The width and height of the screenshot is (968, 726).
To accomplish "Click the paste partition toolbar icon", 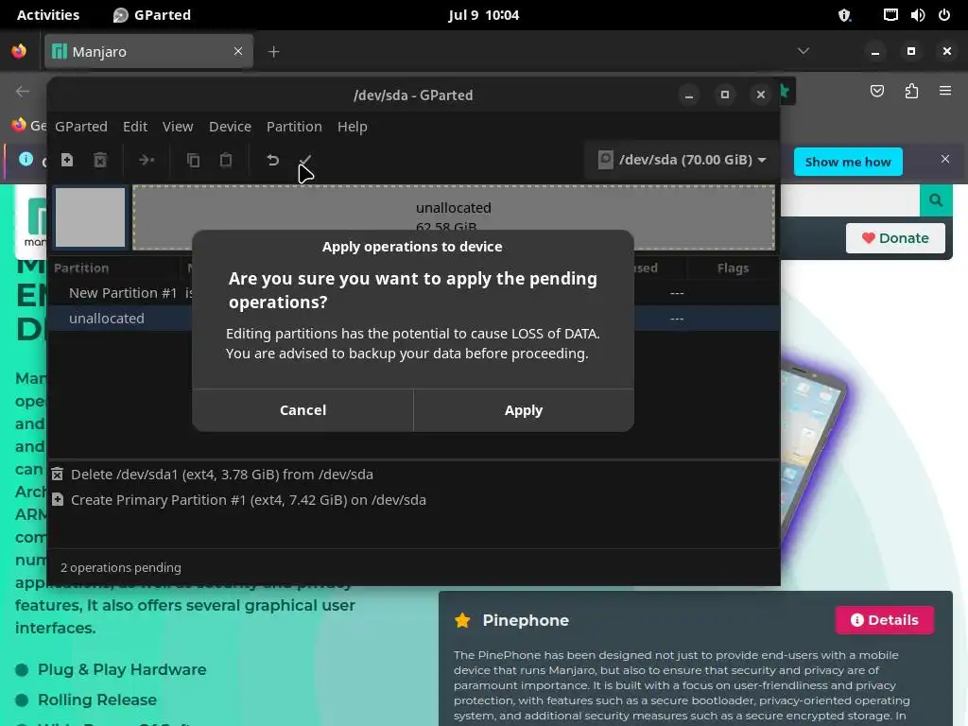I will pyautogui.click(x=226, y=161).
